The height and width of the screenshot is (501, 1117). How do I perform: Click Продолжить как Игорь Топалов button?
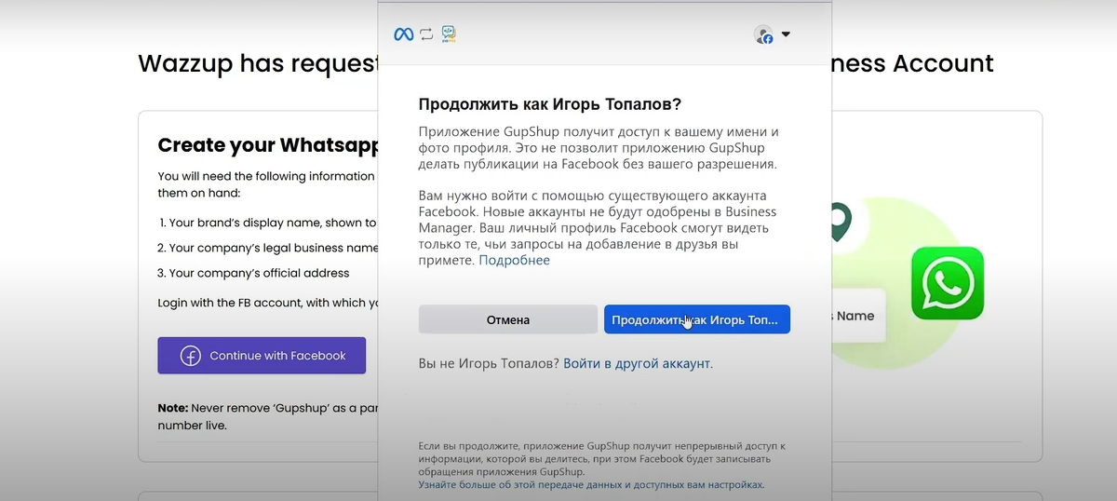(x=697, y=319)
